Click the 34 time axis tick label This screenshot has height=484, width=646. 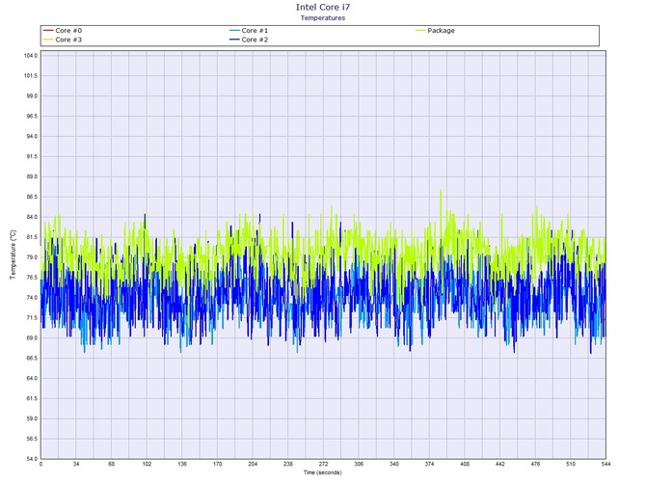coord(76,464)
